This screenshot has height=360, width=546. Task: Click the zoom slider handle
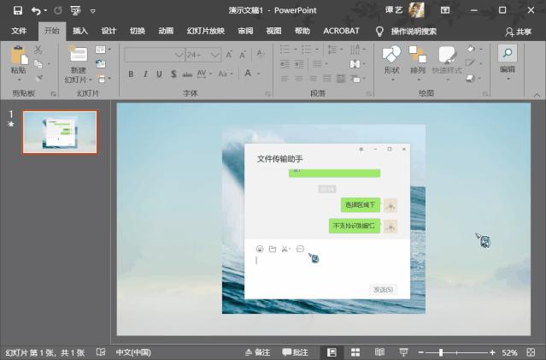[441, 352]
